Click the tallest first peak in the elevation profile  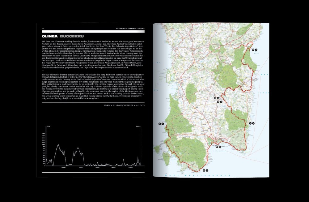(58, 144)
